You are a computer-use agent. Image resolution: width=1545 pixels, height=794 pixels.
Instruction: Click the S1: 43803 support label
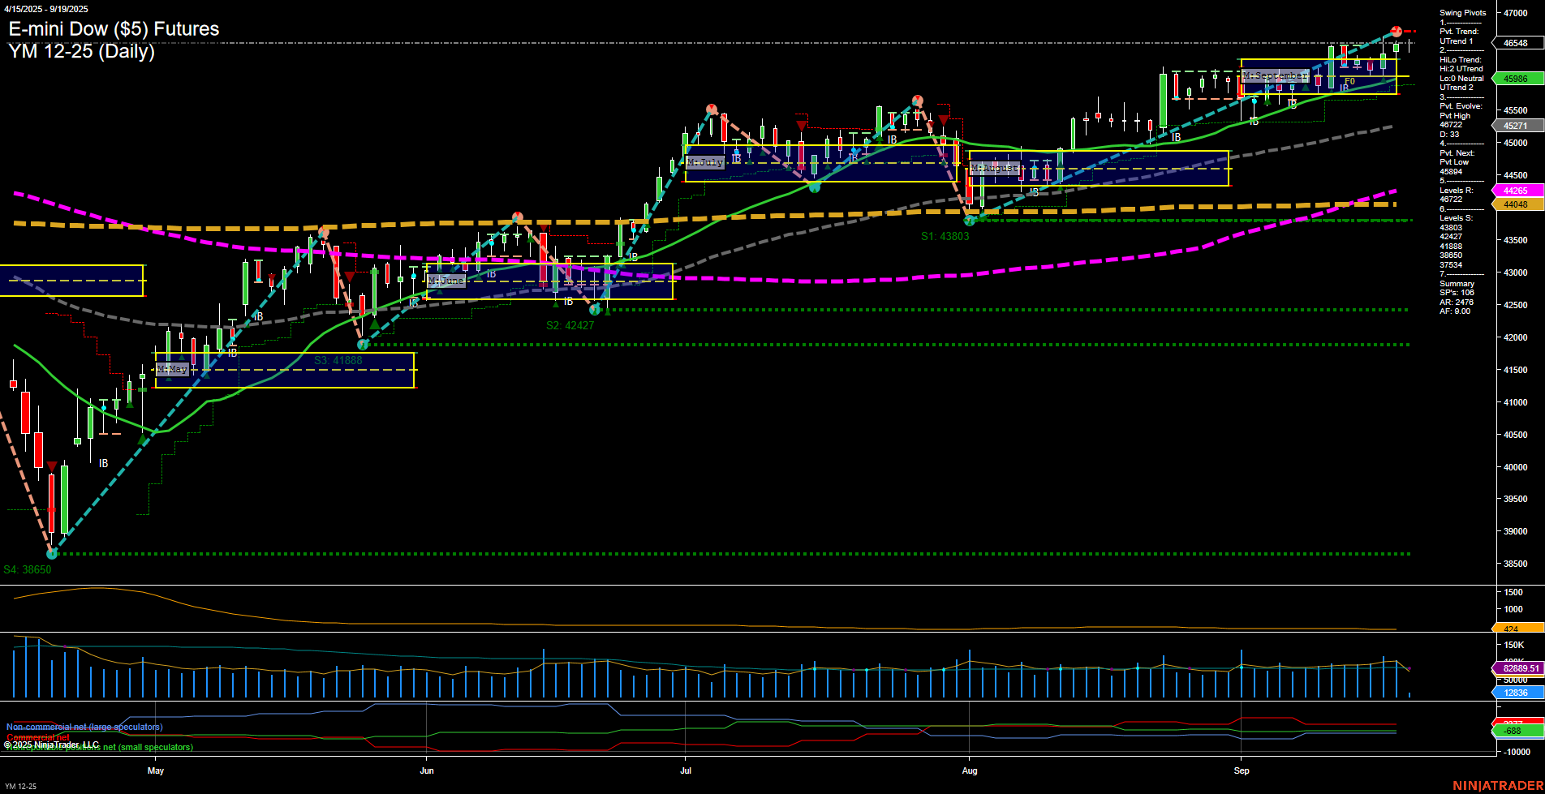pyautogui.click(x=945, y=236)
